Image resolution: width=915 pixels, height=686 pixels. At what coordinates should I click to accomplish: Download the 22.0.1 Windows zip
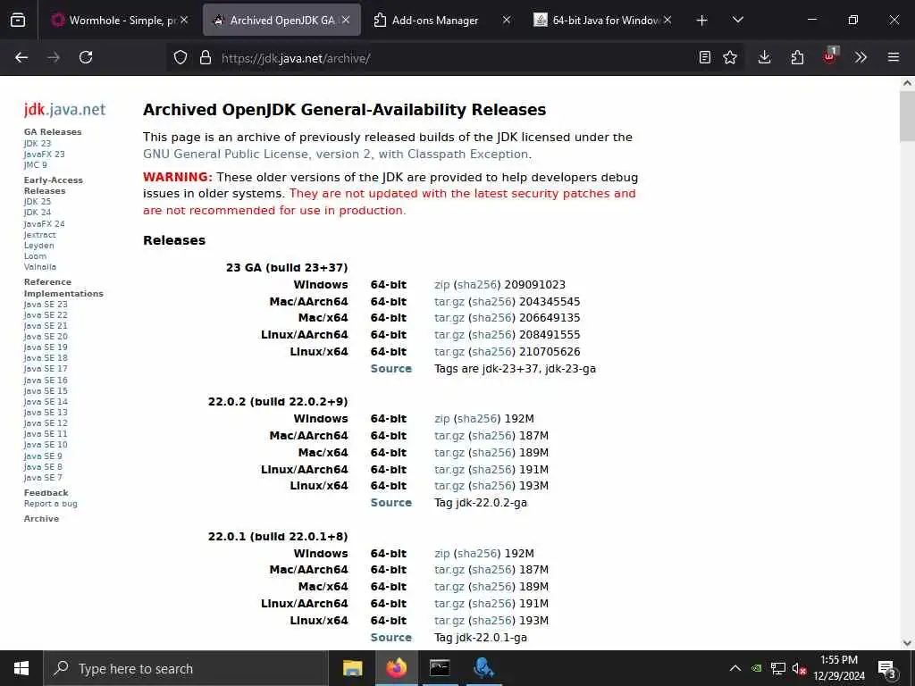tap(441, 554)
